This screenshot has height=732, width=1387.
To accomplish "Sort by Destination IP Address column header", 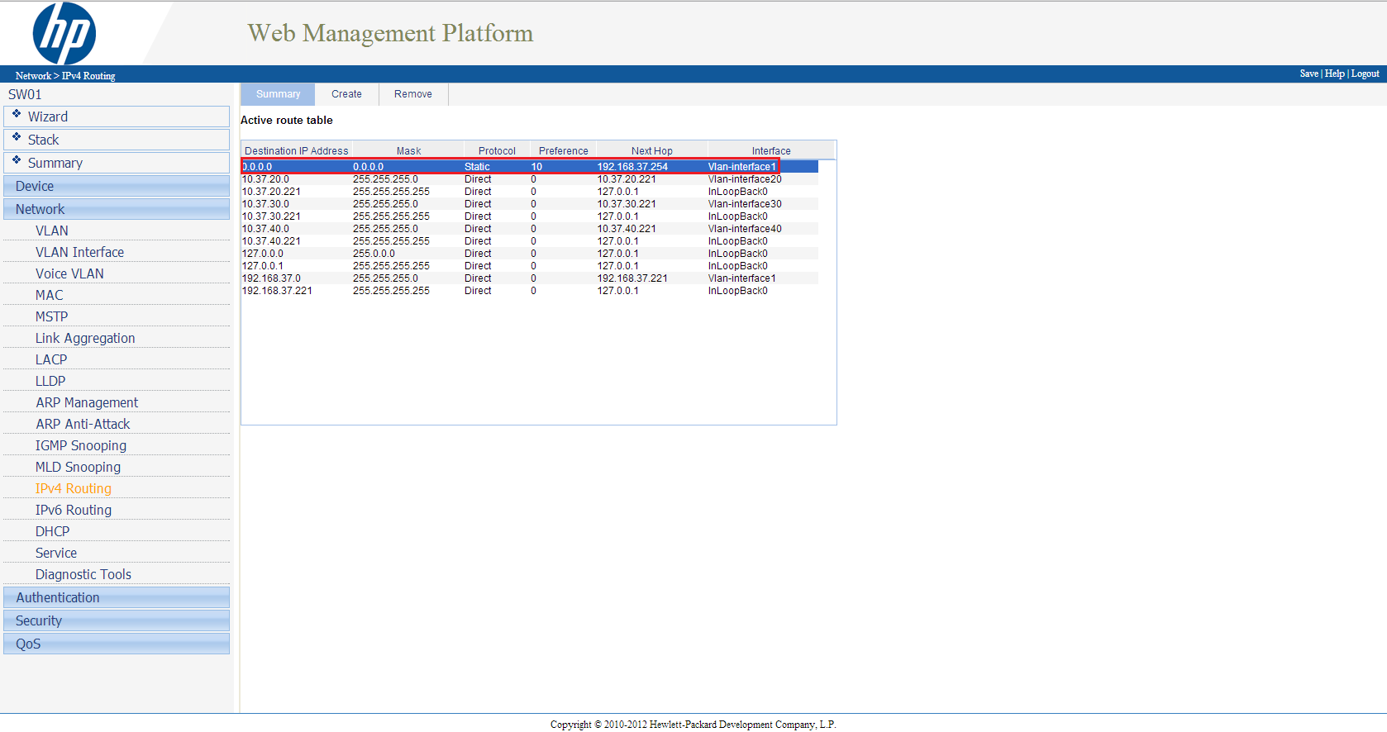I will click(x=296, y=151).
